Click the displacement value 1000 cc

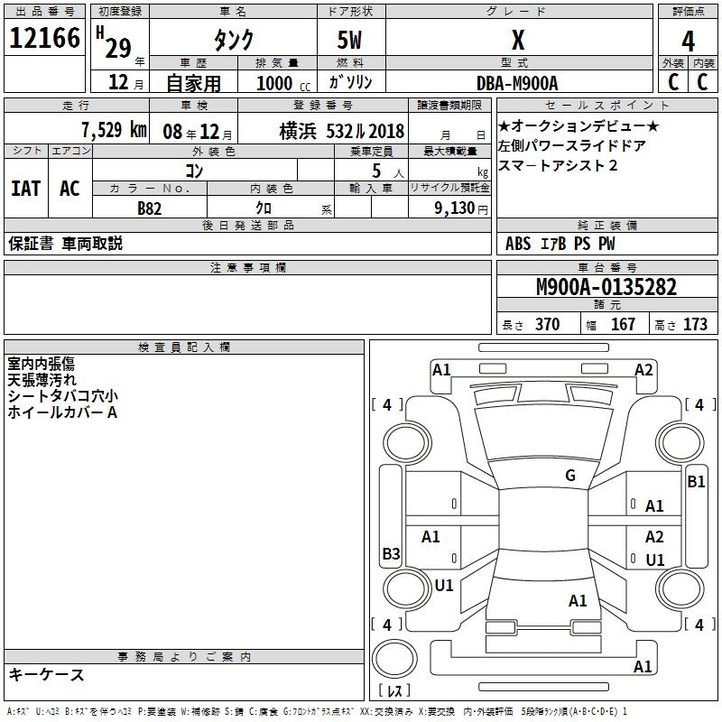283,84
